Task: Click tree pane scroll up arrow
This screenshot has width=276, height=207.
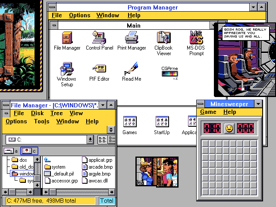Action: point(37,160)
